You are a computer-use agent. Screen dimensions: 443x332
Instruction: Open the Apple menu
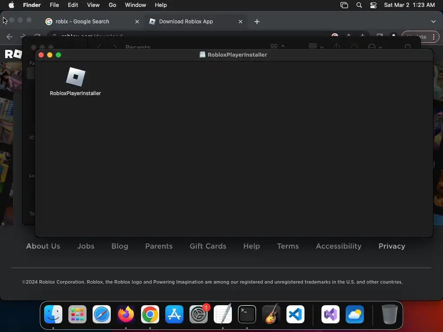tap(11, 5)
